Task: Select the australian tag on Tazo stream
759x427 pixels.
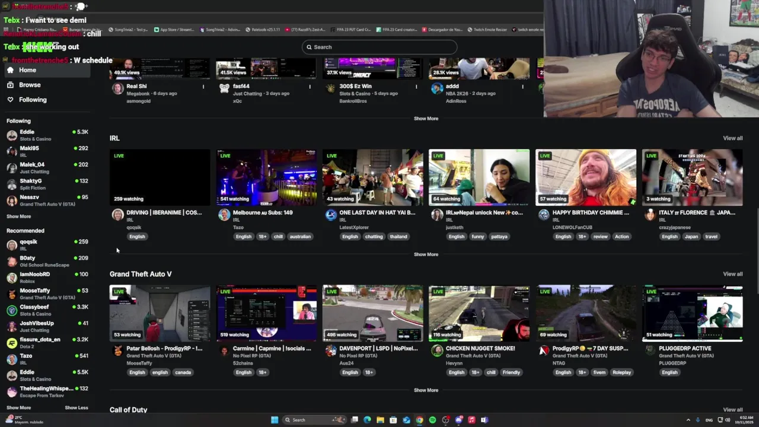Action: pyautogui.click(x=300, y=237)
